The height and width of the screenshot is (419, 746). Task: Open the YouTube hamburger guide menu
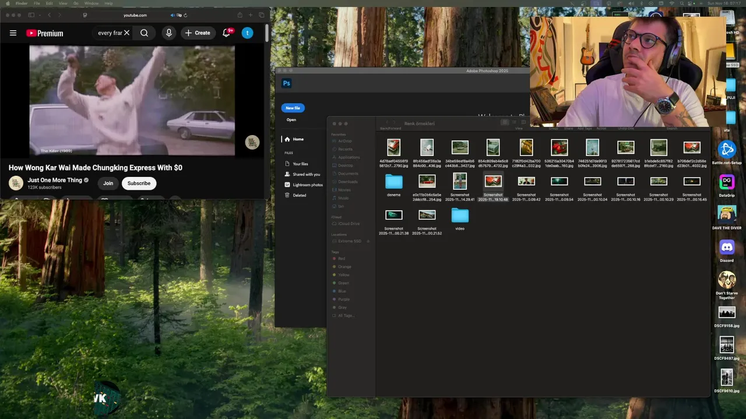click(x=13, y=33)
